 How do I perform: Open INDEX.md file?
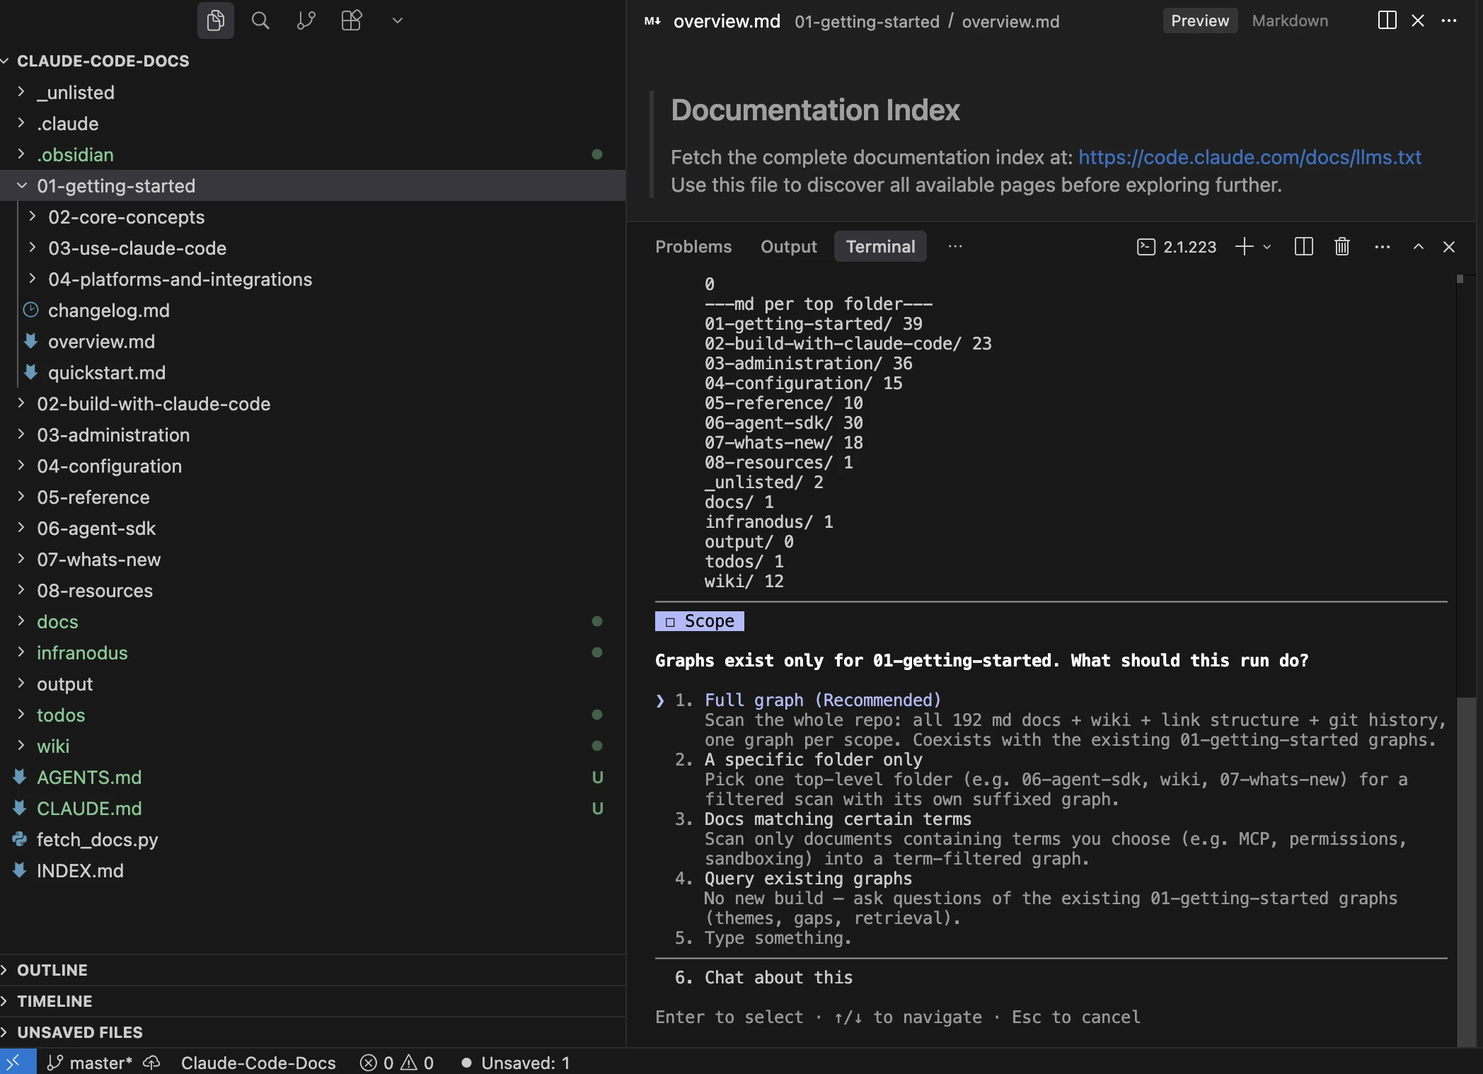pos(313,870)
